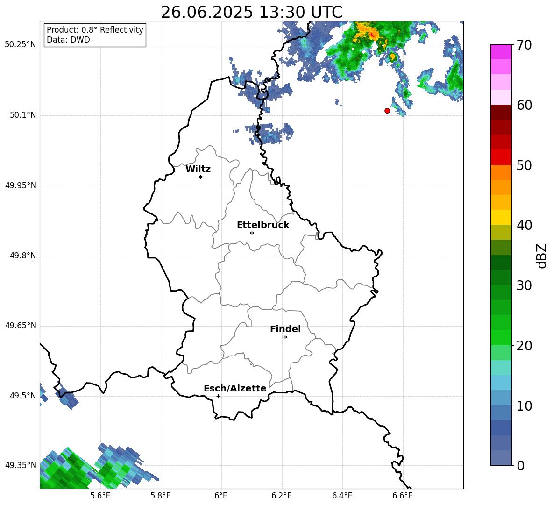The image size is (553, 505).
Task: Click the dark blue color band below 10 dBZ
Action: pyautogui.click(x=501, y=427)
